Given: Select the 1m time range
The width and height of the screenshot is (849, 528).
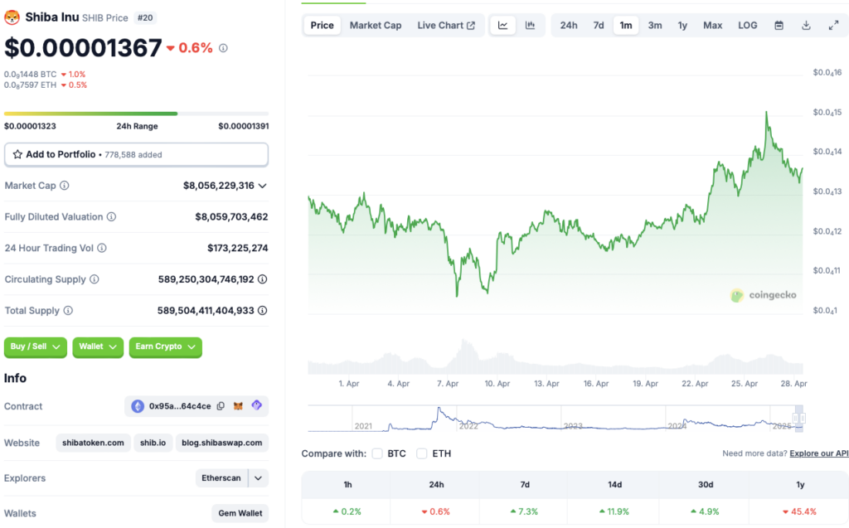Looking at the screenshot, I should click(x=626, y=26).
